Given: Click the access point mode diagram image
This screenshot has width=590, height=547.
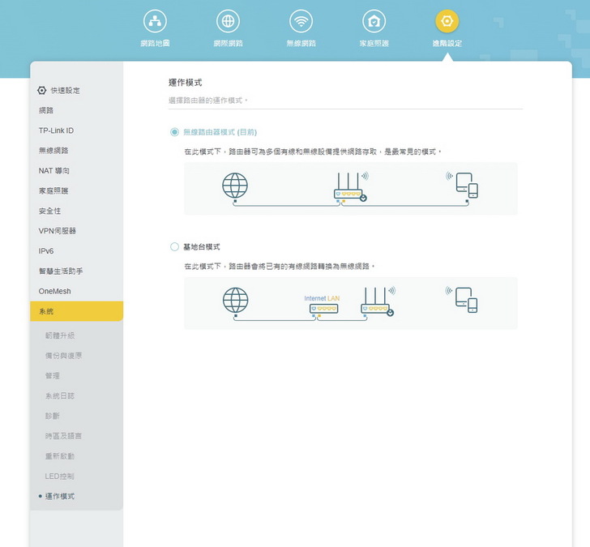Looking at the screenshot, I should 350,303.
